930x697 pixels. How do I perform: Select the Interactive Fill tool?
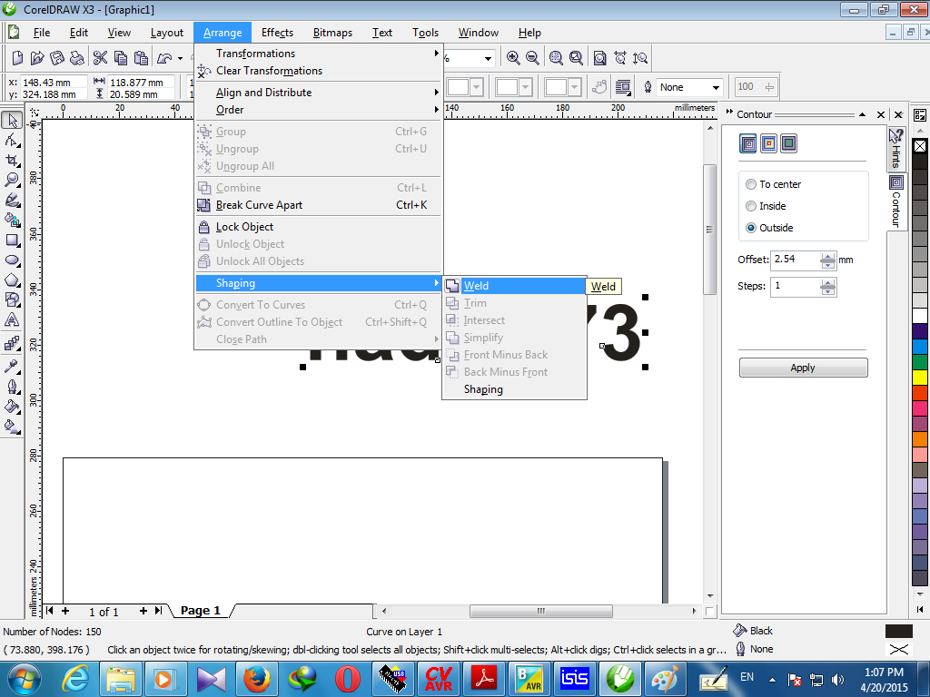[12, 427]
